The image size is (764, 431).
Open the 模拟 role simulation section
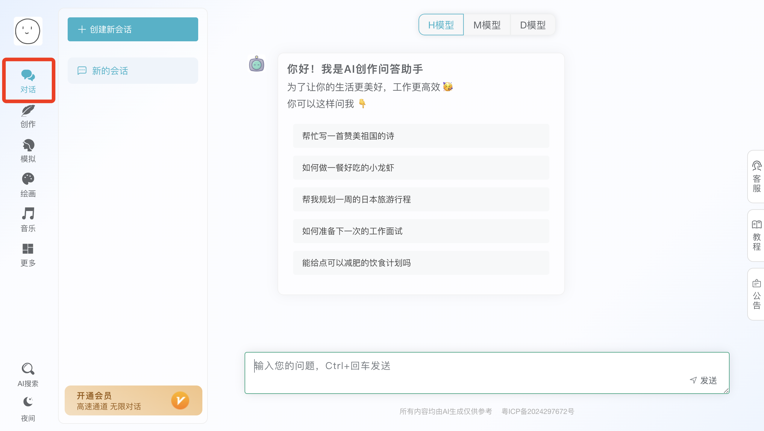click(28, 151)
